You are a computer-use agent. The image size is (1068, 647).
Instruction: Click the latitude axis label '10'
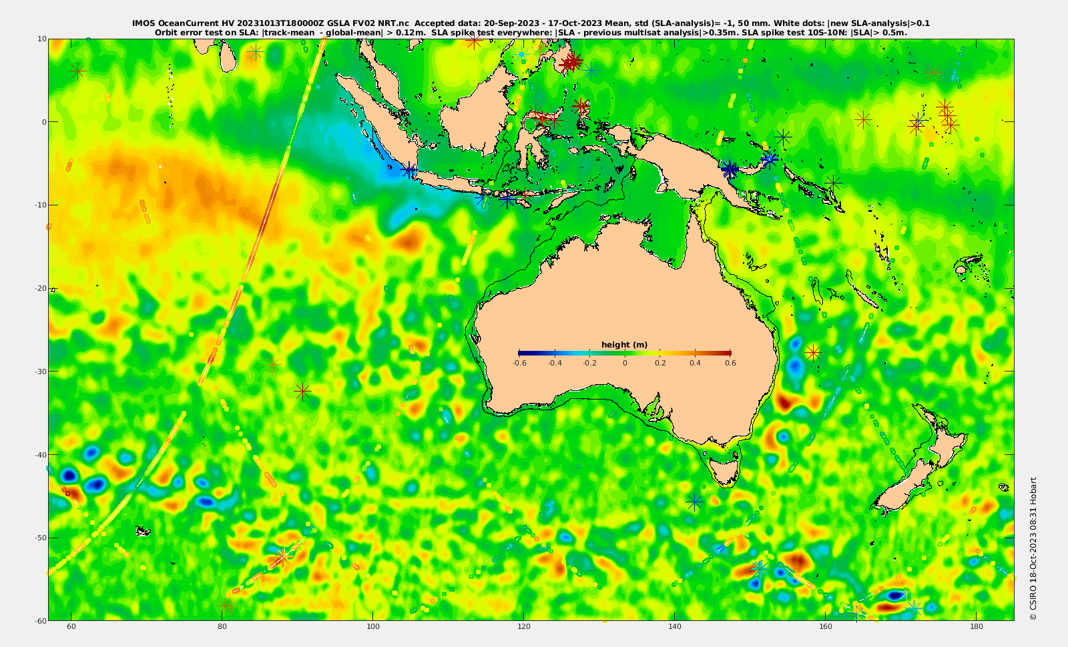(42, 39)
